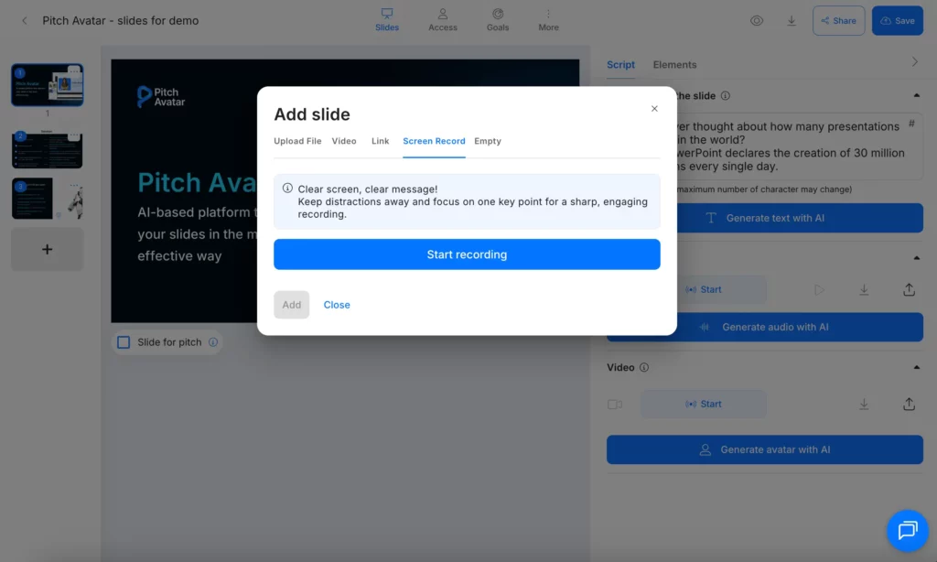937x562 pixels.
Task: Open the Elements tab in side panel
Action: tap(674, 65)
